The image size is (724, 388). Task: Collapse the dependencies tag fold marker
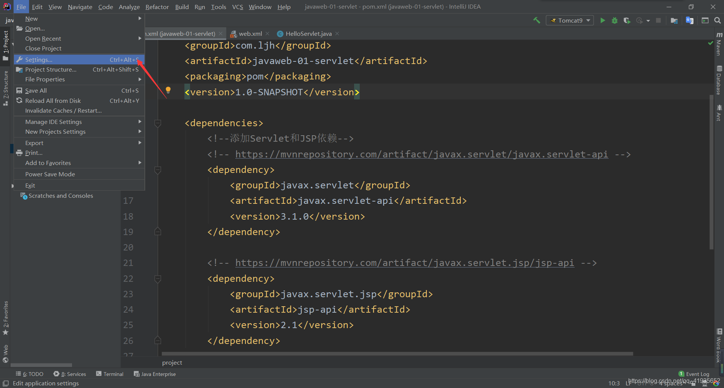pyautogui.click(x=158, y=123)
